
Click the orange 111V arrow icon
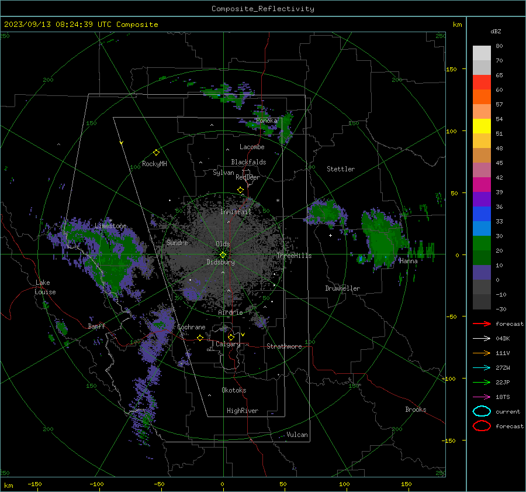pyautogui.click(x=482, y=353)
